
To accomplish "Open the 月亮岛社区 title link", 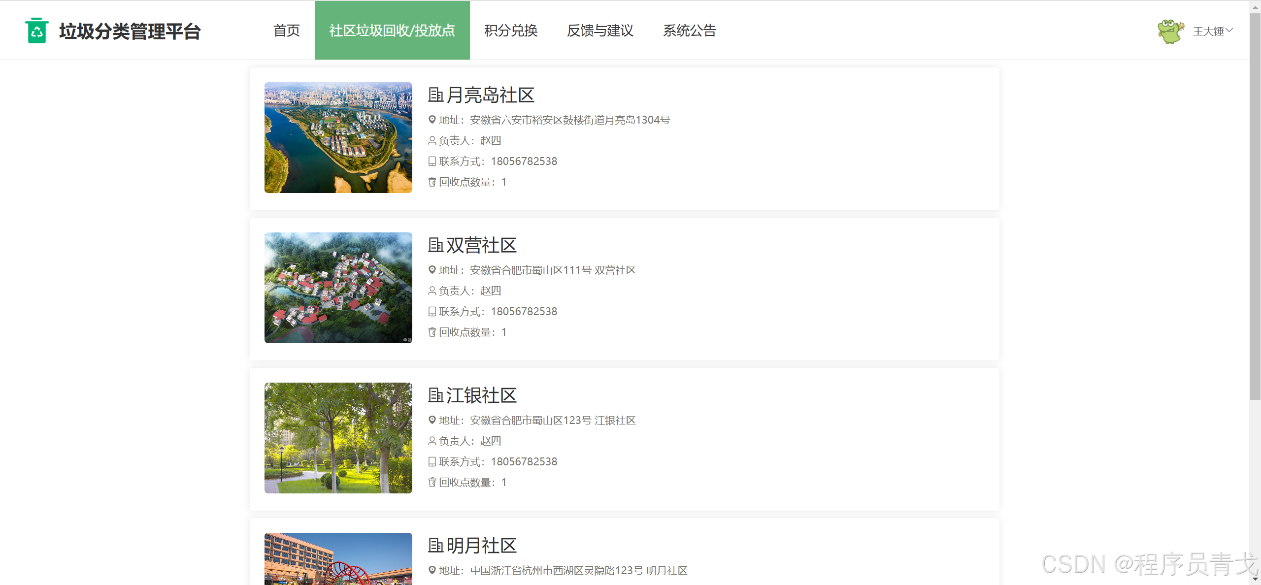I will coord(490,95).
